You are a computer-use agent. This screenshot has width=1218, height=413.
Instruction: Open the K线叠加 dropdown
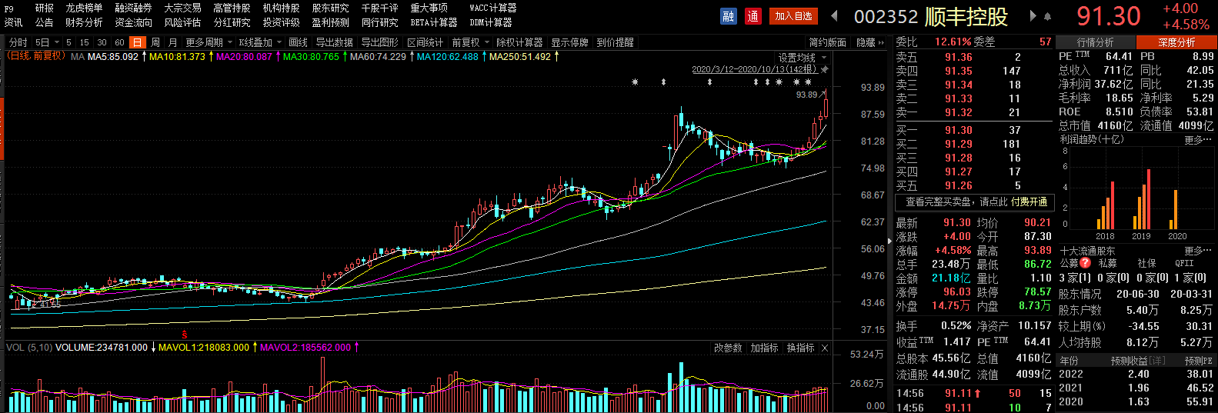260,42
